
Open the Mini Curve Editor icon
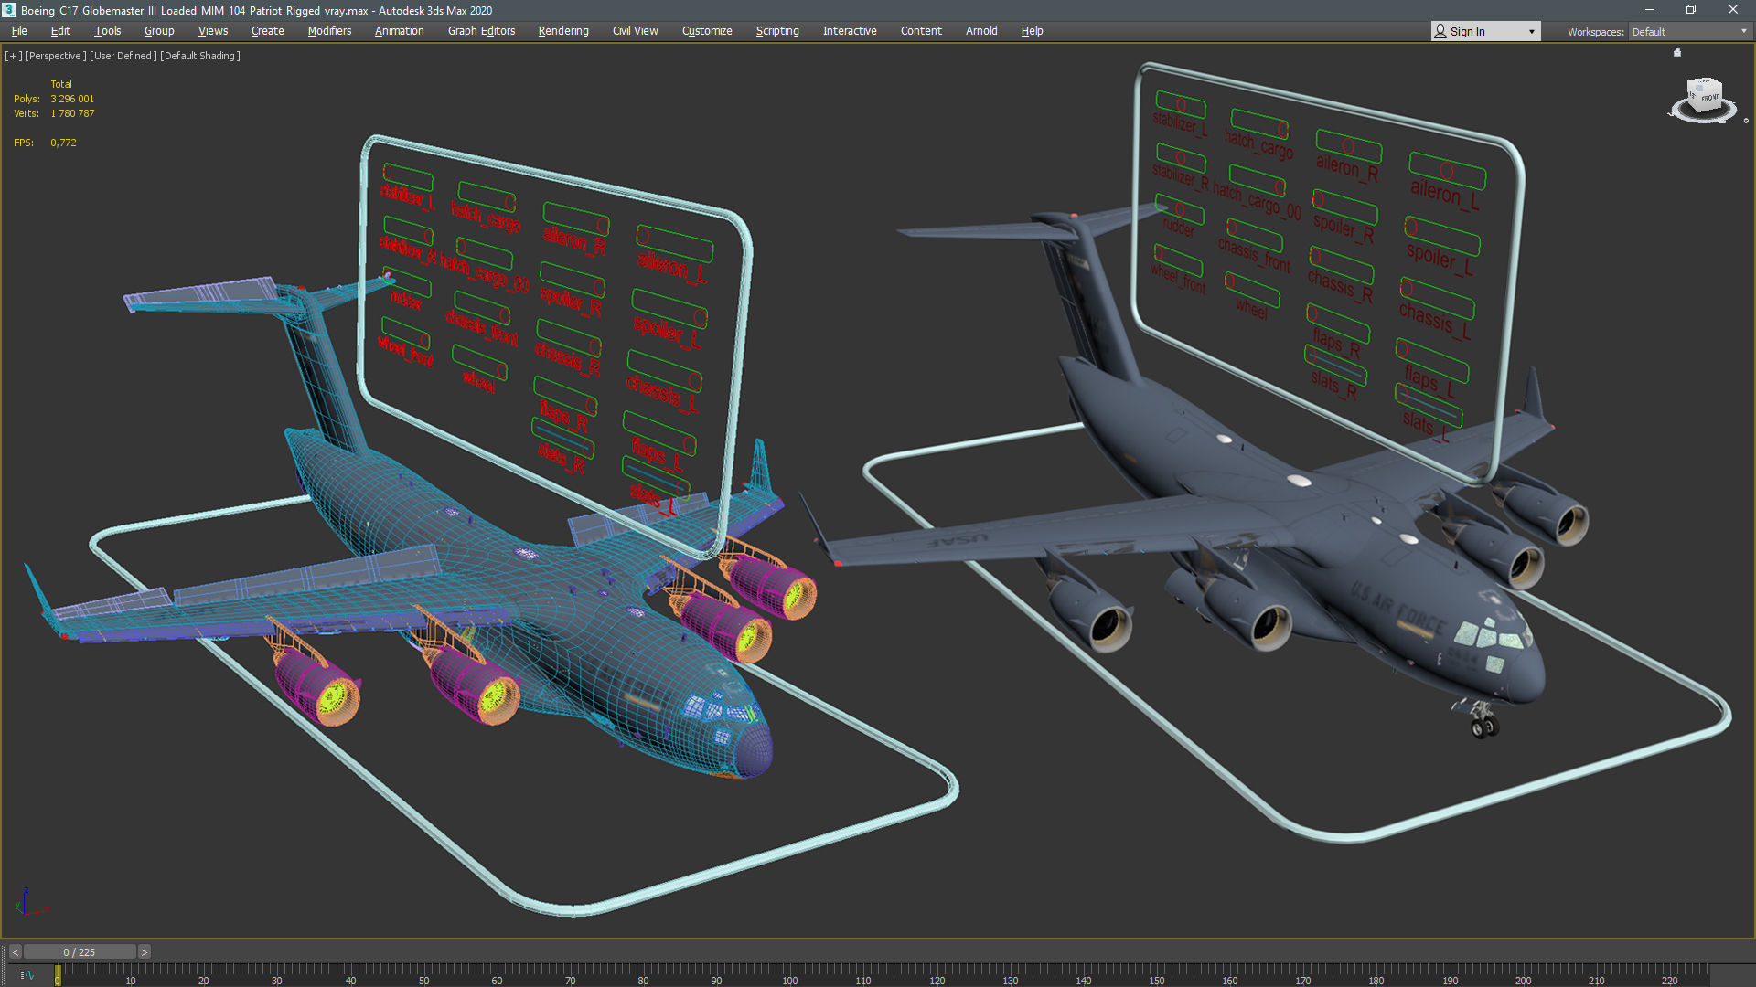point(27,975)
